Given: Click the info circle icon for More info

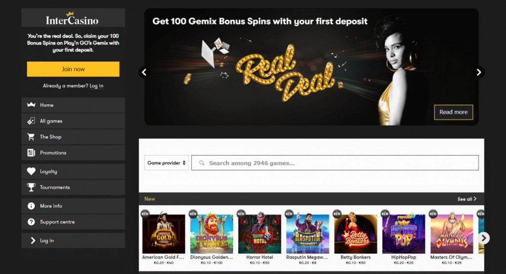Looking at the screenshot, I should [31, 206].
